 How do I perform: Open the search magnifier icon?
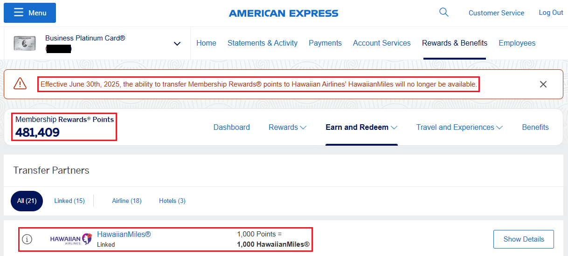444,13
